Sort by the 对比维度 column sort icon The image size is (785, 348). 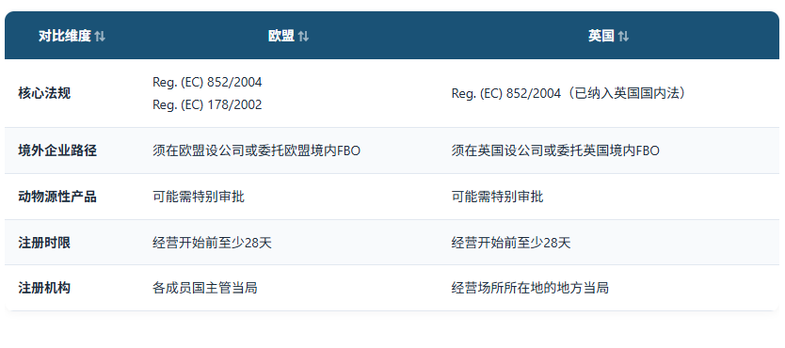100,37
